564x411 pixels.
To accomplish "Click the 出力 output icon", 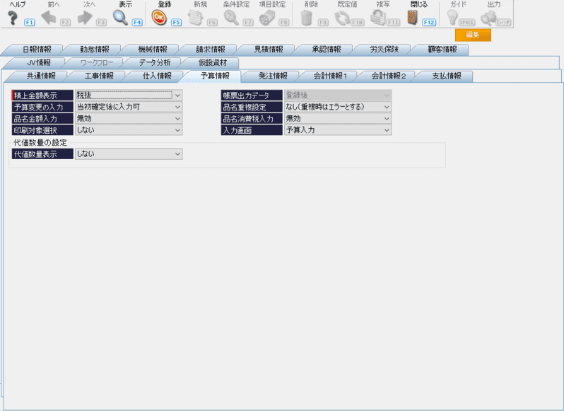I will [x=488, y=18].
